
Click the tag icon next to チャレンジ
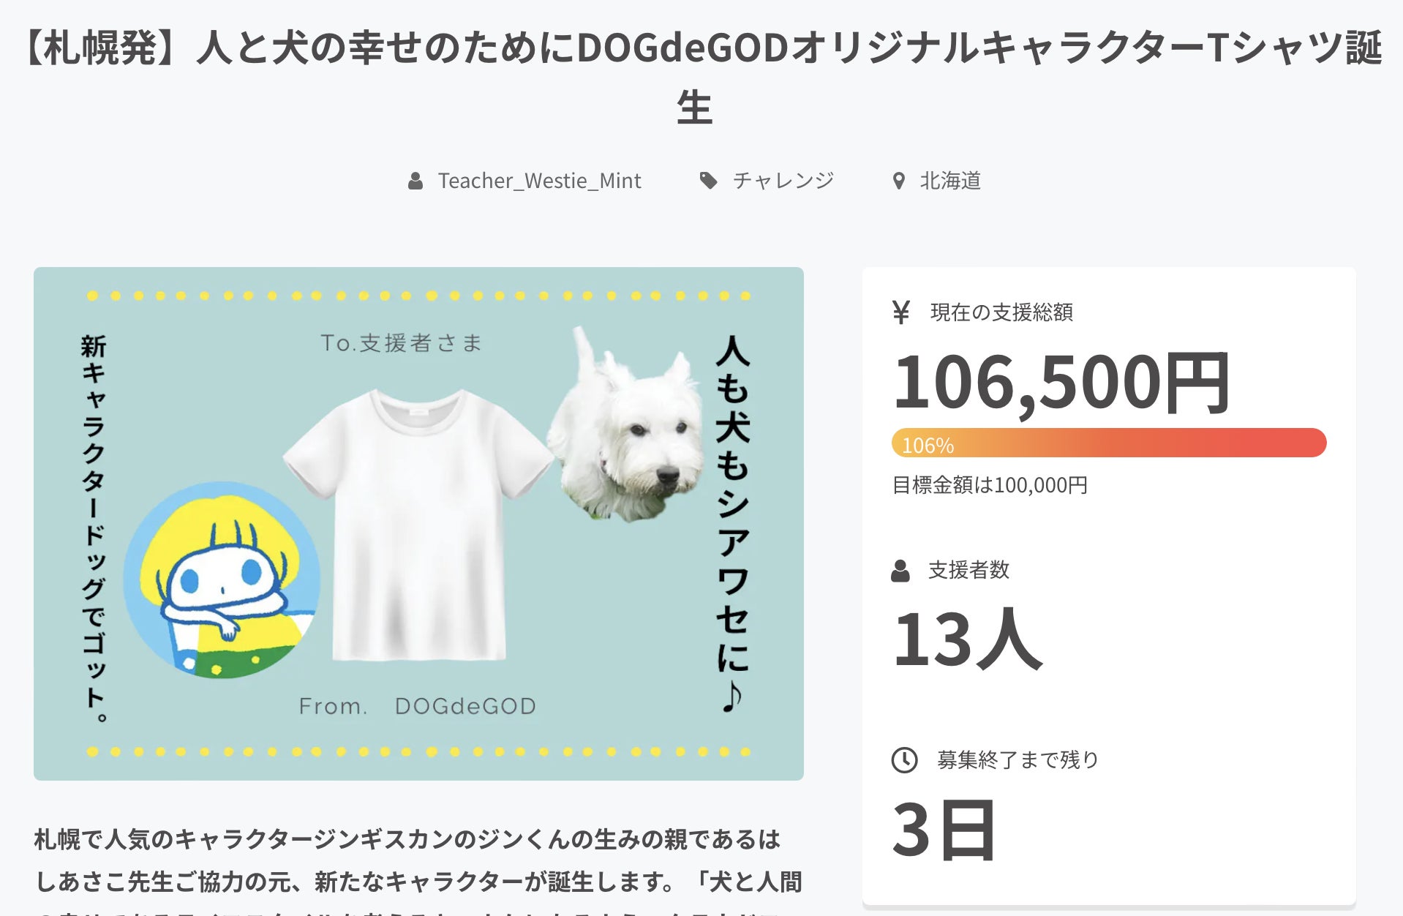pyautogui.click(x=708, y=181)
